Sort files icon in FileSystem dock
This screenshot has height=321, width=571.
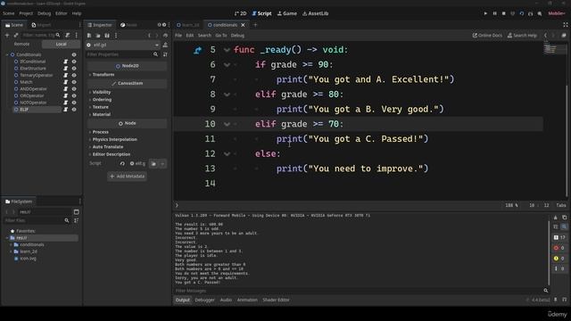click(x=76, y=220)
